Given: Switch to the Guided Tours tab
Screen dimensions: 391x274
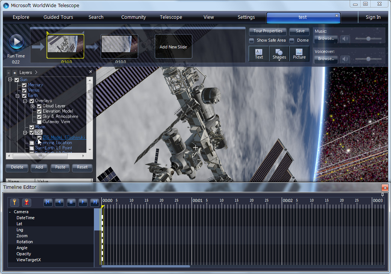Looking at the screenshot, I should tap(58, 17).
